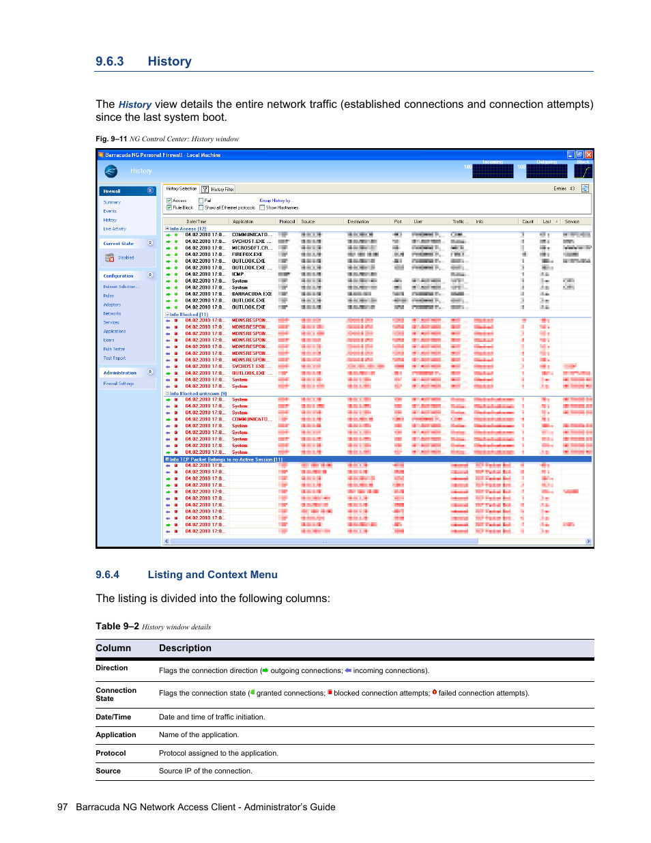Click green outgoing arrow on ICMP row

168,274
